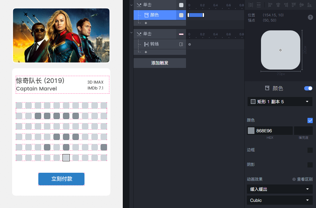Click the distribute vertically icon
Viewport: 316px width, 208px height.
tap(259, 5)
